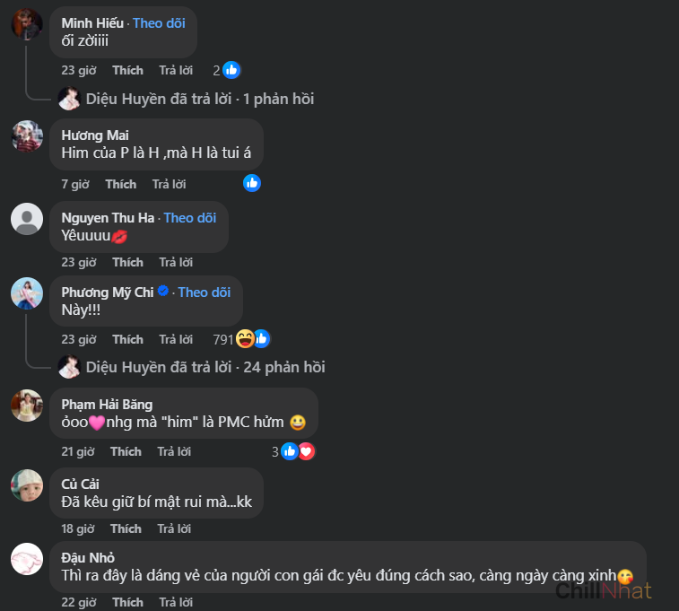Click the like reaction icon on Minh Hiếu's comment
679x611 pixels.
(231, 70)
